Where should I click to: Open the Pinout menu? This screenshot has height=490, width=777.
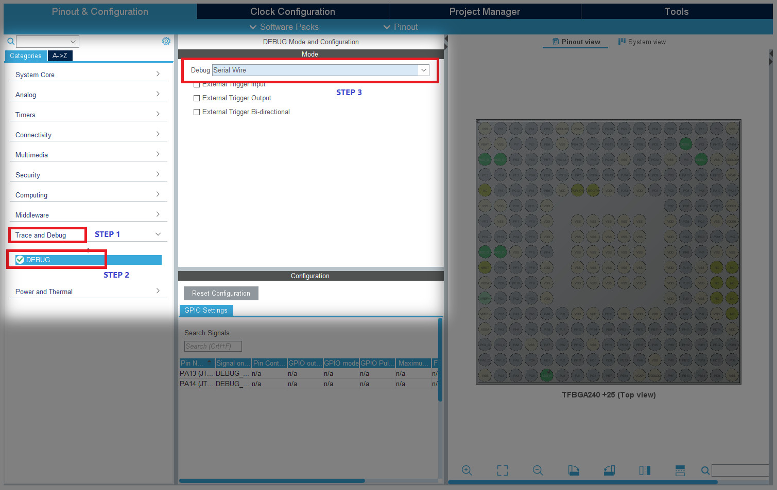[400, 27]
